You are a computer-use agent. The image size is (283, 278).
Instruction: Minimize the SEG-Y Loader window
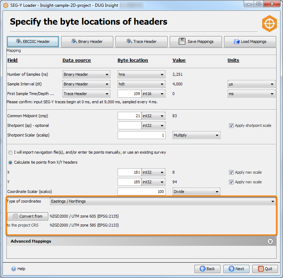249,4
